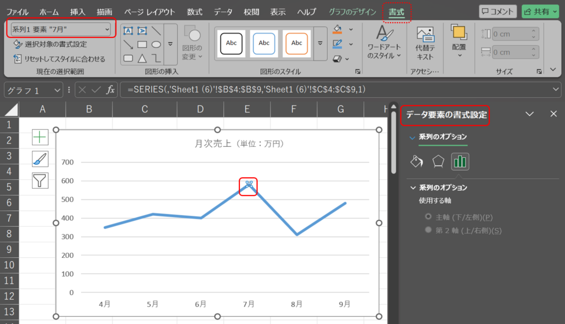Open the Arrange dropdown
This screenshot has width=565, height=324.
[x=459, y=41]
